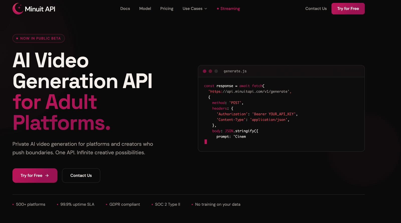
Task: Click the middle dot in code window header
Action: pos(210,71)
